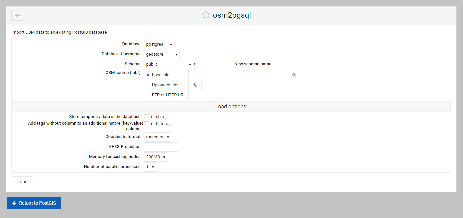This screenshot has width=463, height=218.
Task: Star osm2pgsql as favorite
Action: pos(206,15)
